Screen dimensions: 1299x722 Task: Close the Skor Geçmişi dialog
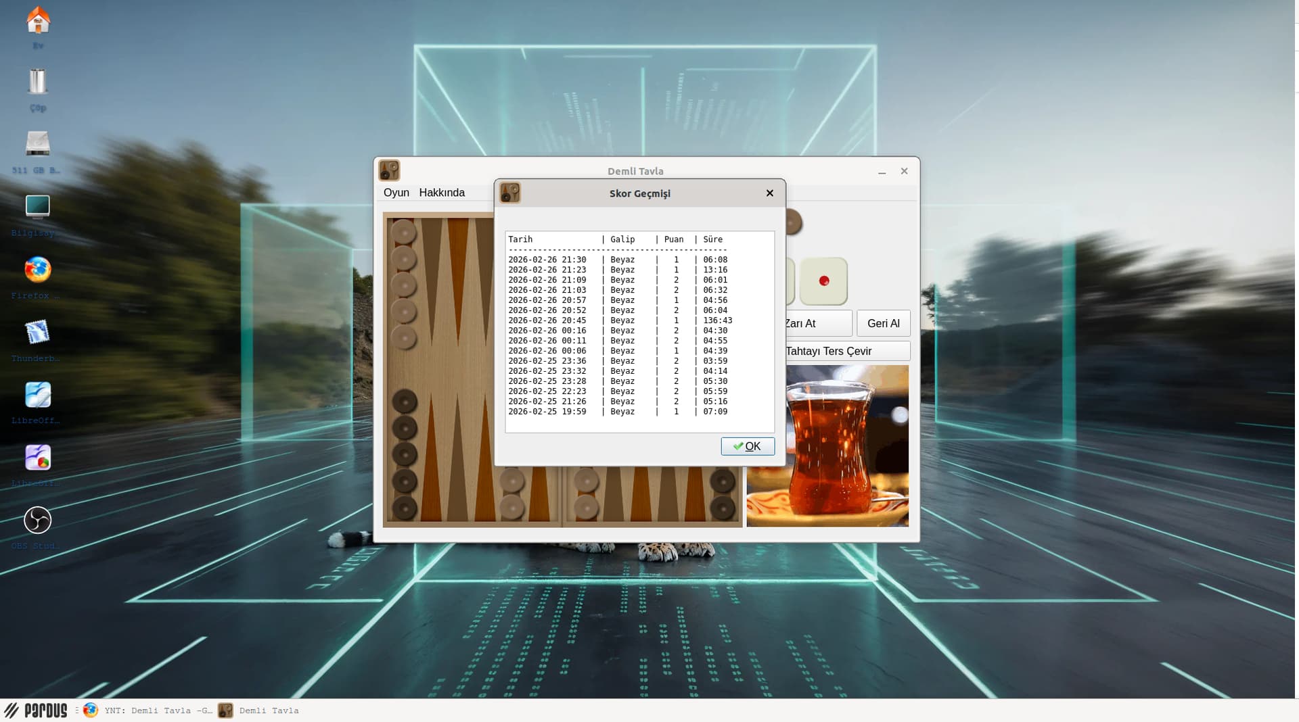769,193
